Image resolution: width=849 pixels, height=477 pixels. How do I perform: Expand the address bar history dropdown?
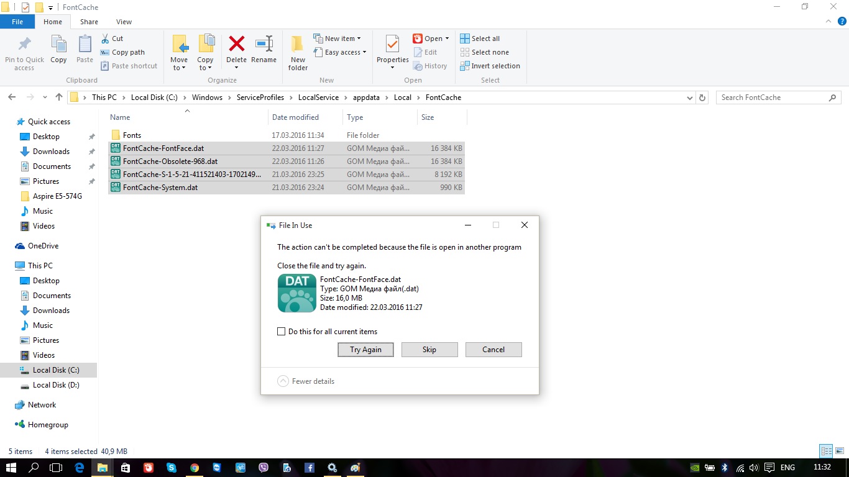click(689, 98)
